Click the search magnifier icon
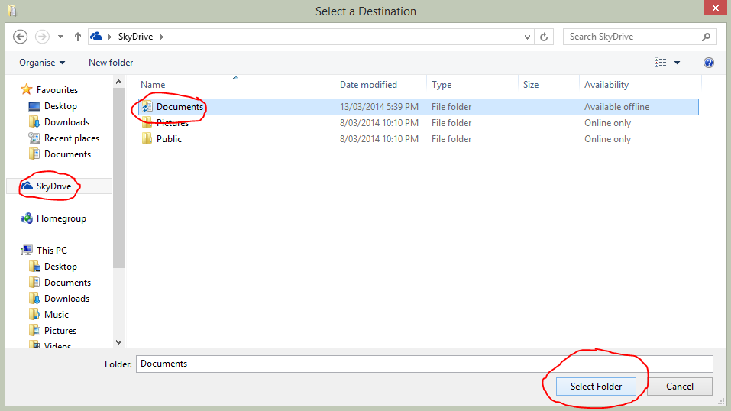 (x=707, y=37)
